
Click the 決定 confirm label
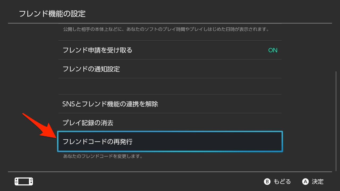(x=318, y=182)
